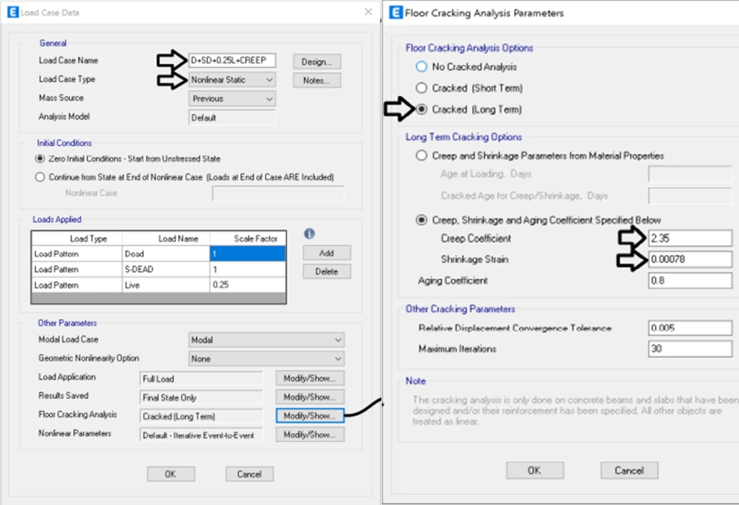Select No Cracked Analysis option

[421, 67]
